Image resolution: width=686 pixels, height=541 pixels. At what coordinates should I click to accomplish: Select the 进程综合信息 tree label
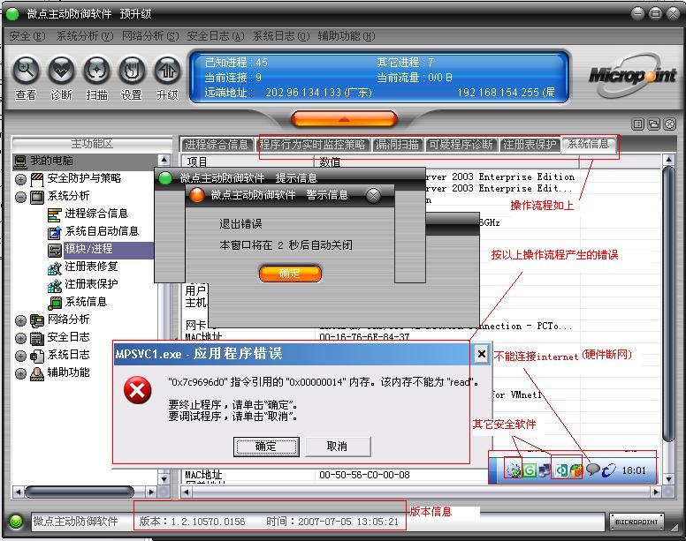(96, 214)
